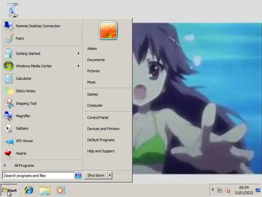Click the Remote Desktop Connection label
Image resolution: width=262 pixels, height=197 pixels.
[38, 26]
